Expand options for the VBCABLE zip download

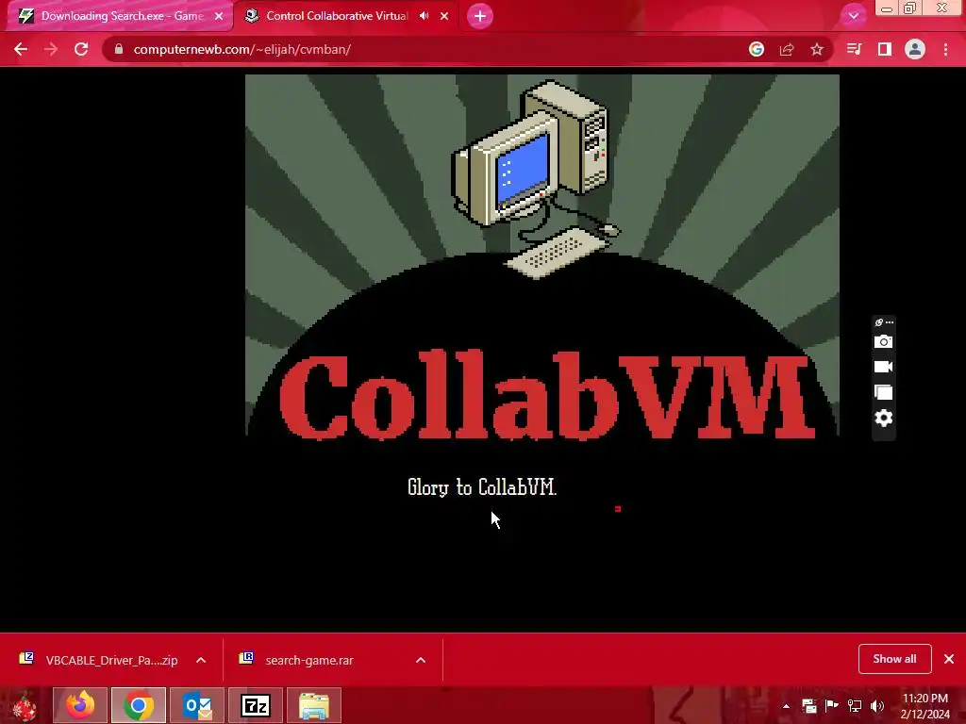click(201, 660)
